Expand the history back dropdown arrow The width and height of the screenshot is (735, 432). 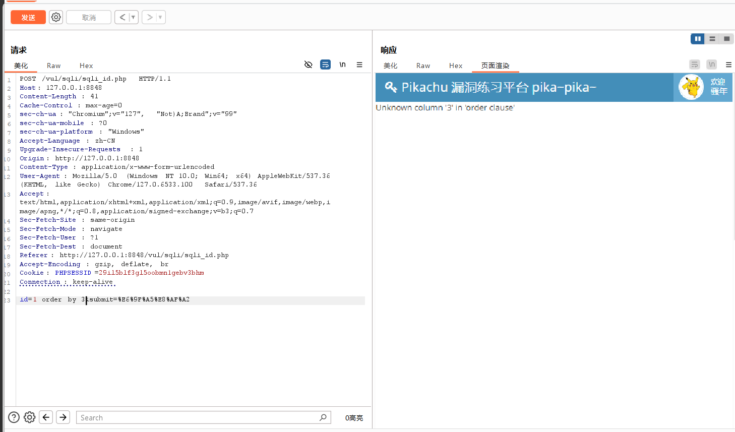(133, 17)
